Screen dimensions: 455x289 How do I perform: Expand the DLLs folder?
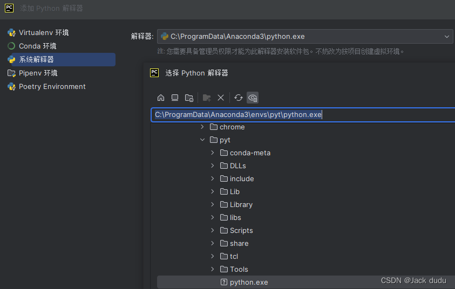(213, 166)
